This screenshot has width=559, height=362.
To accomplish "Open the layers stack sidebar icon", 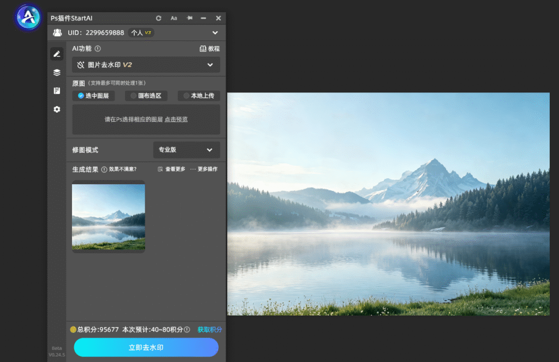I will (x=57, y=73).
